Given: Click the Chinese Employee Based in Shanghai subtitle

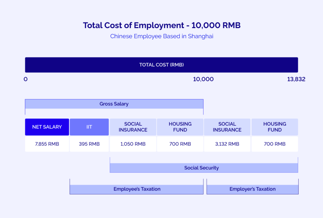Looking at the screenshot, I should click(x=161, y=36).
